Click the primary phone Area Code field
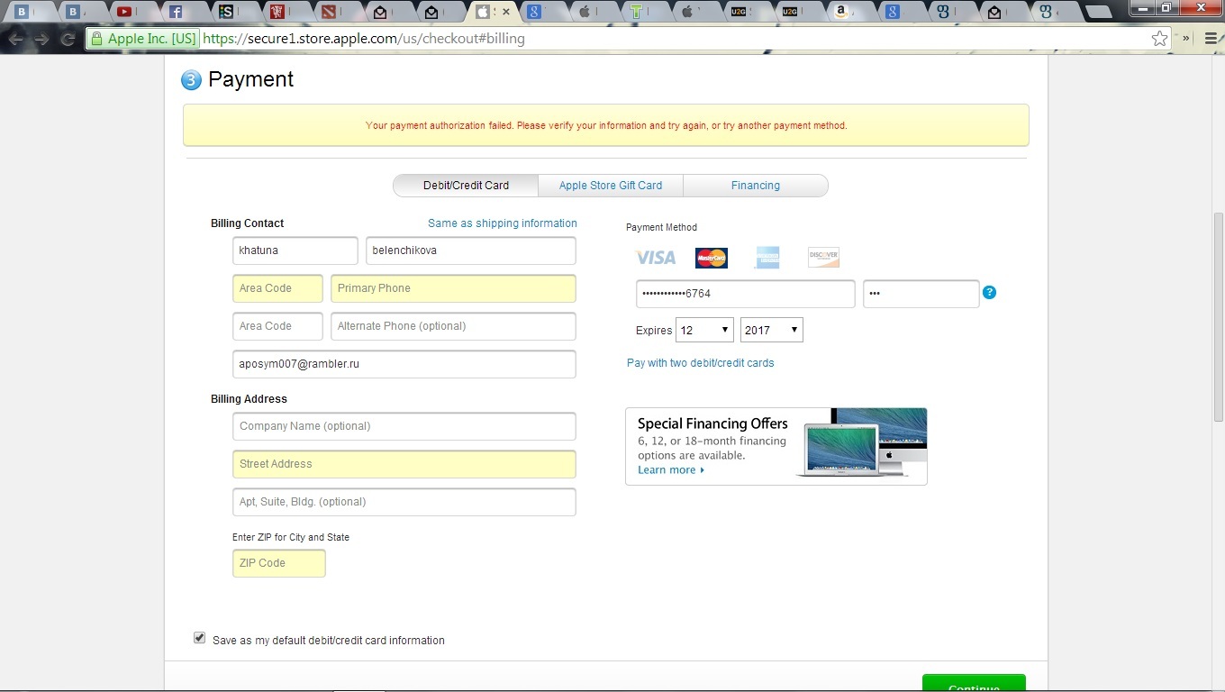1225x692 pixels. (277, 288)
